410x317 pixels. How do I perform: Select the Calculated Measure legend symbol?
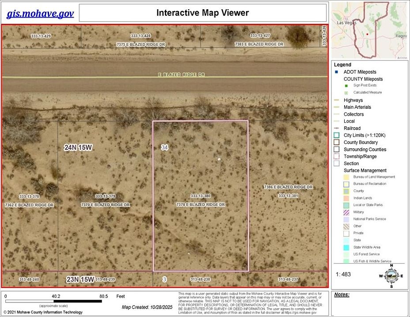click(346, 93)
